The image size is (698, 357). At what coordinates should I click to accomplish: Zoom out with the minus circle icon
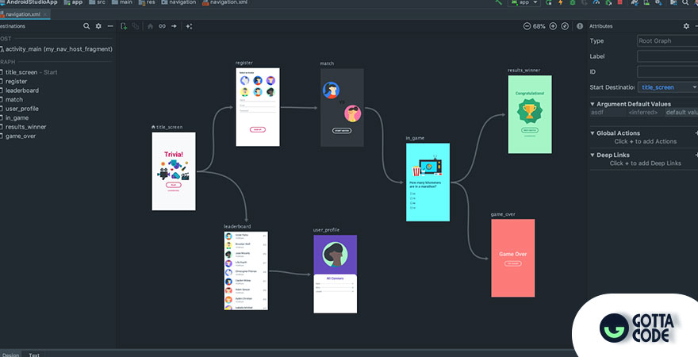click(x=527, y=26)
